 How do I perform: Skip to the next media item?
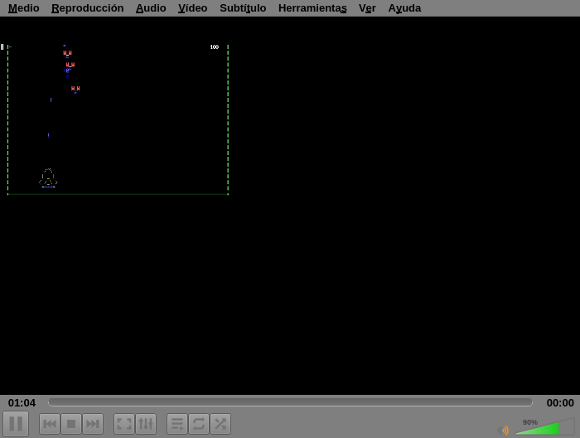93,424
